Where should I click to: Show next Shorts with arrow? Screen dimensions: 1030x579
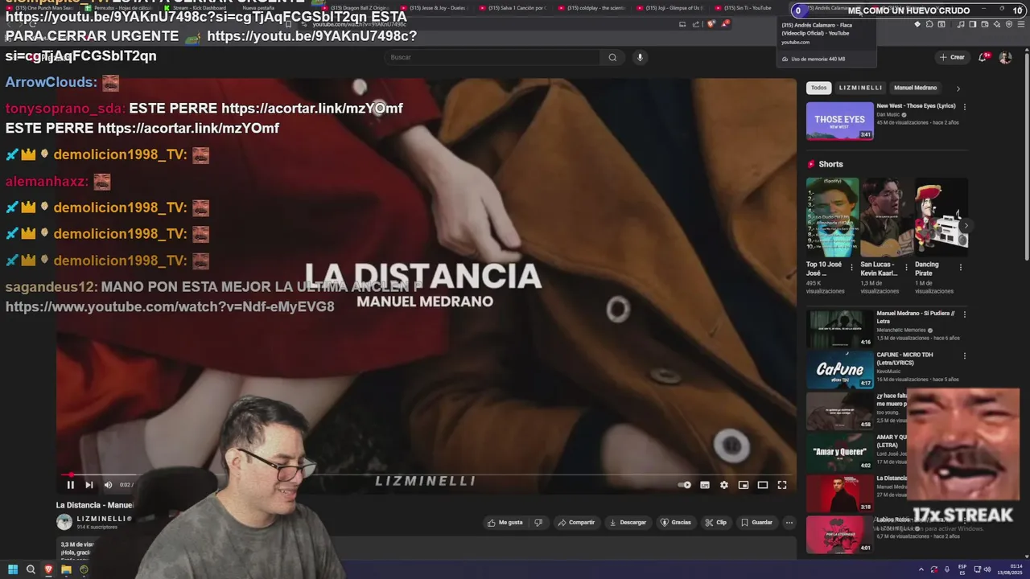[966, 226]
